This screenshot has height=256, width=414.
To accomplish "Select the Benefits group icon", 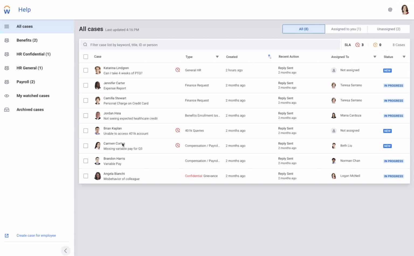I will tap(7, 40).
